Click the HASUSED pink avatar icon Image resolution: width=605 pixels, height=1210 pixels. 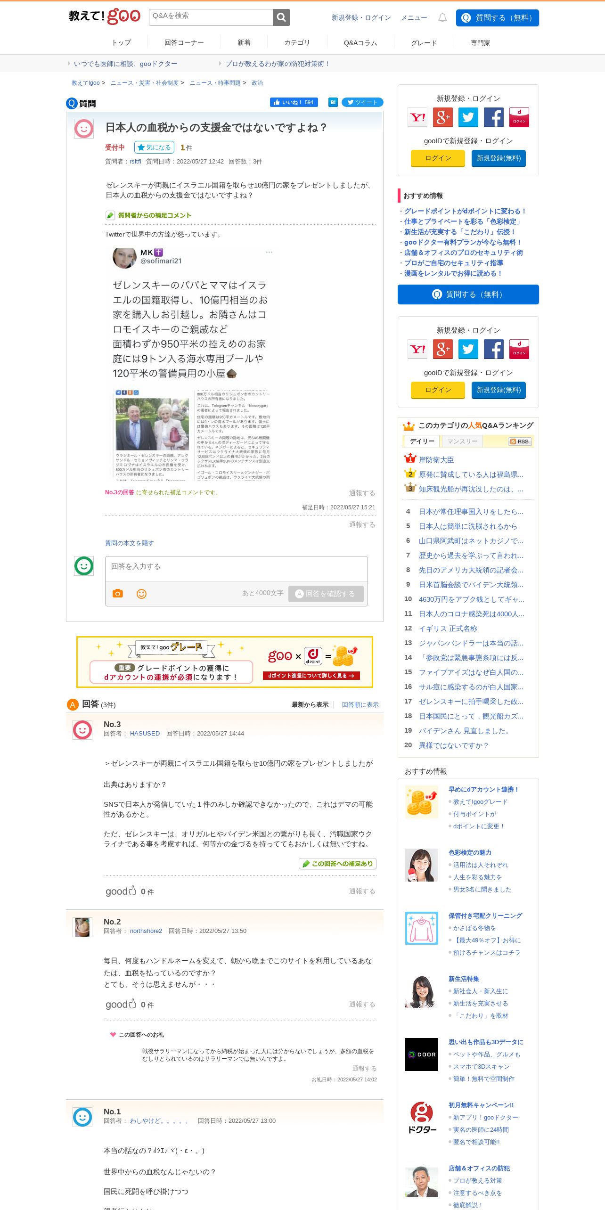pyautogui.click(x=82, y=730)
